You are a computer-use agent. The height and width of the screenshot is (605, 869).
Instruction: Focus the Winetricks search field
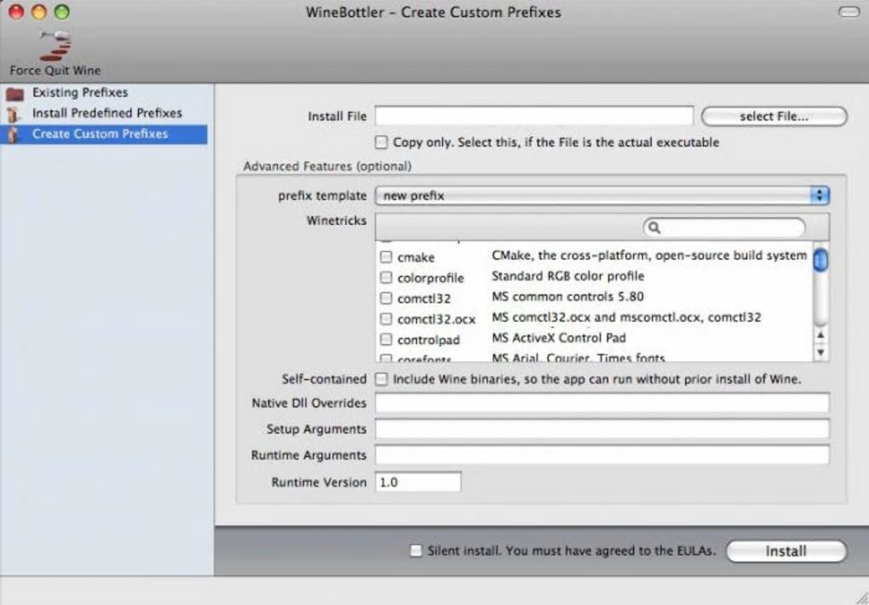point(724,228)
